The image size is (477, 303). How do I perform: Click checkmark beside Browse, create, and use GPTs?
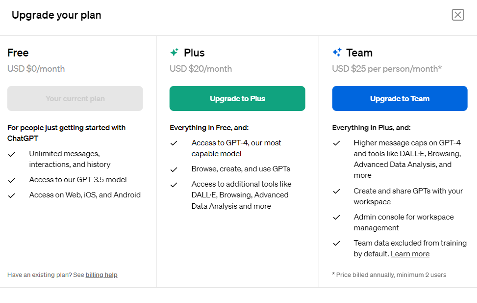(174, 169)
